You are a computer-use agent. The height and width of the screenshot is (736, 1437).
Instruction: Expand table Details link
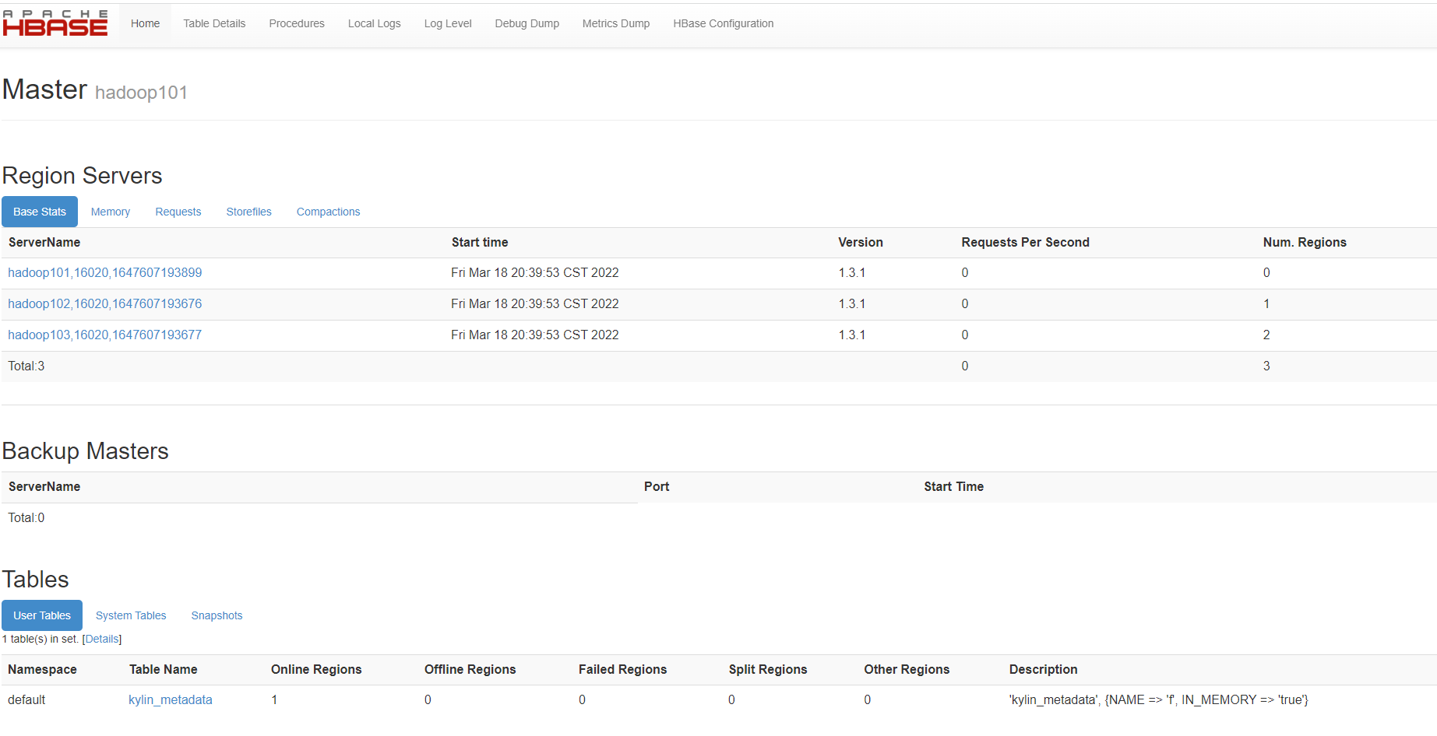tap(102, 639)
